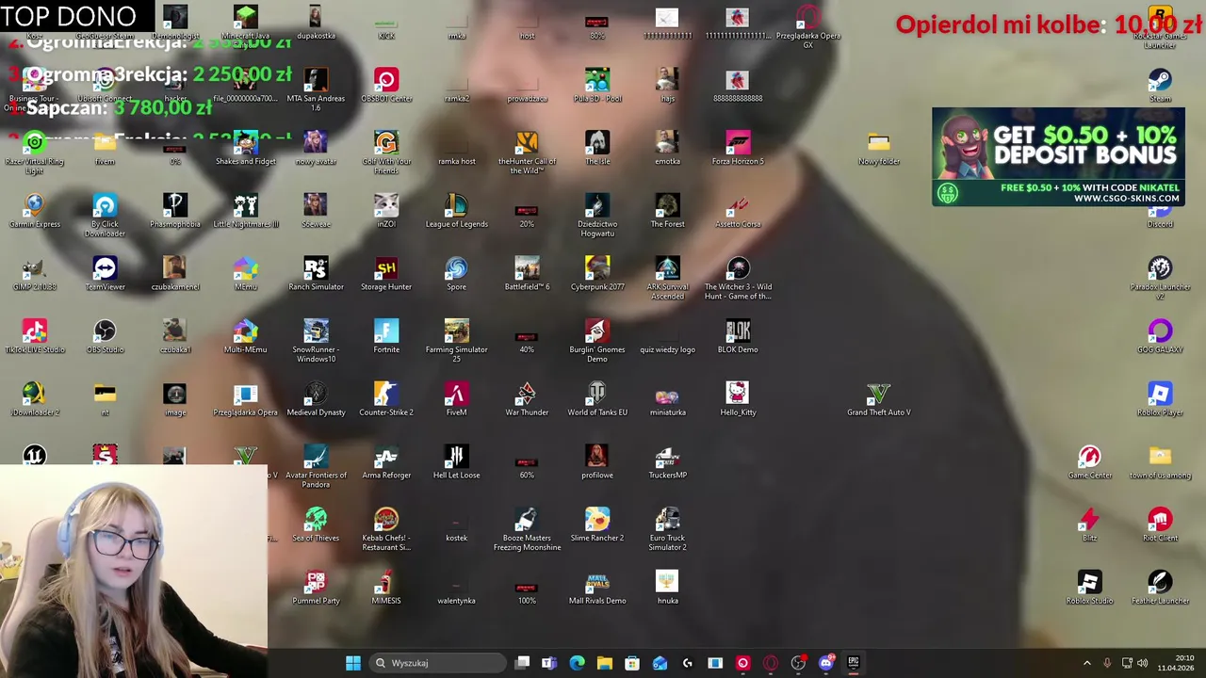Open ARK Survival Ascended shortcut

click(x=667, y=278)
